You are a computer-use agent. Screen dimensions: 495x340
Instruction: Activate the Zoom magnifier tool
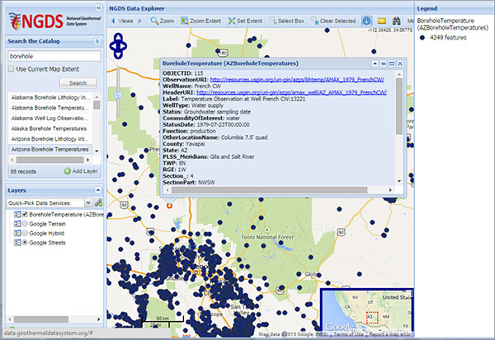[x=163, y=21]
